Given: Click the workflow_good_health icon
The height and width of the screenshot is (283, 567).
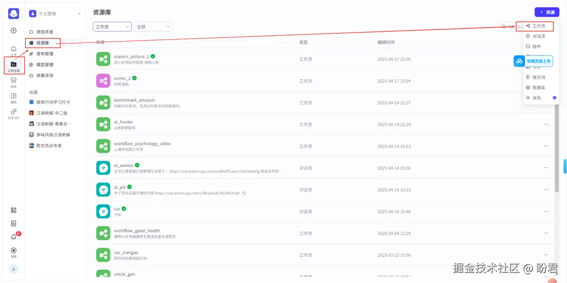Looking at the screenshot, I should pyautogui.click(x=103, y=233).
